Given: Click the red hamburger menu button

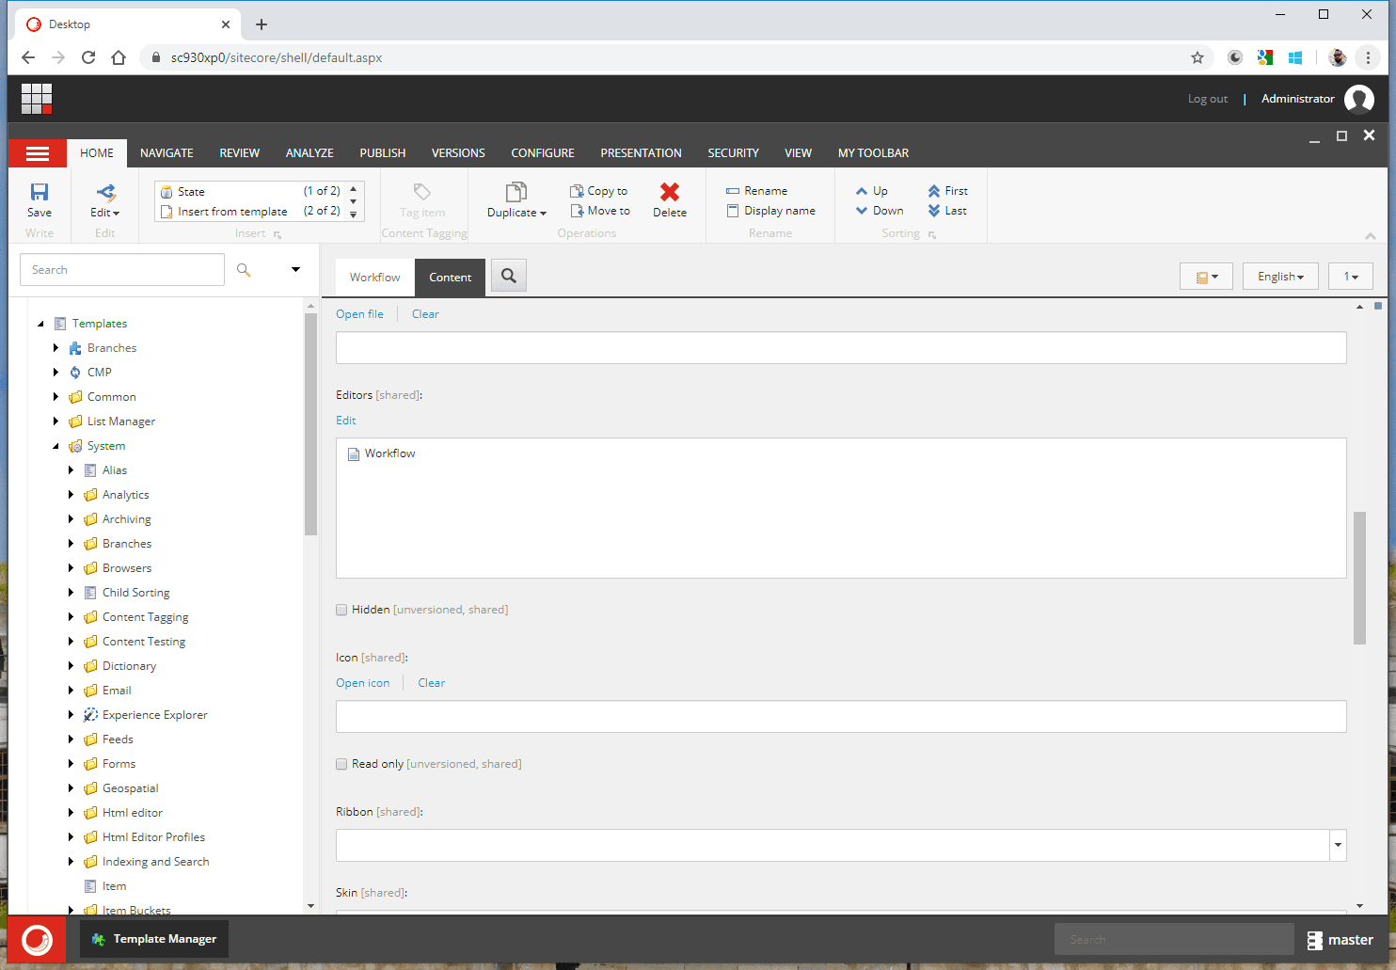Looking at the screenshot, I should point(38,153).
